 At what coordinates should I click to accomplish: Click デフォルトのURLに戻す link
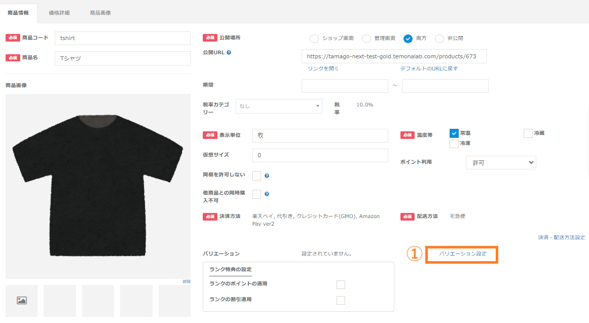click(x=429, y=69)
